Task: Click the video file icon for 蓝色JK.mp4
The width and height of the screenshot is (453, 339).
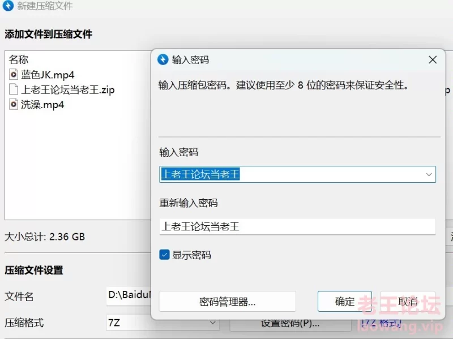Action: [13, 75]
